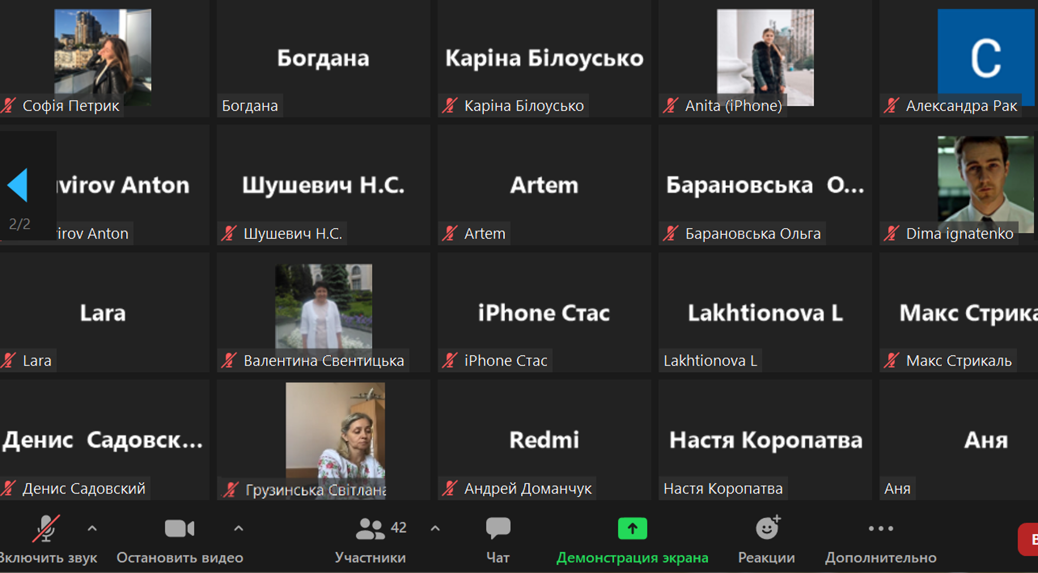Screen dimensions: 1038x573
Task: Open the Reactions smiley icon
Action: coord(767,528)
